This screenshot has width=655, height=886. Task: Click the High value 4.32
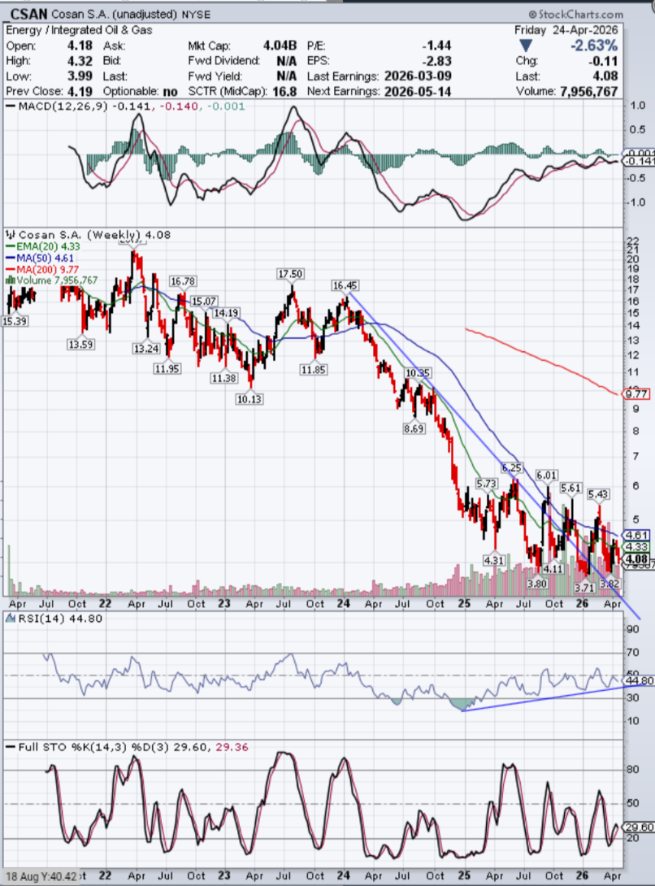pos(80,61)
